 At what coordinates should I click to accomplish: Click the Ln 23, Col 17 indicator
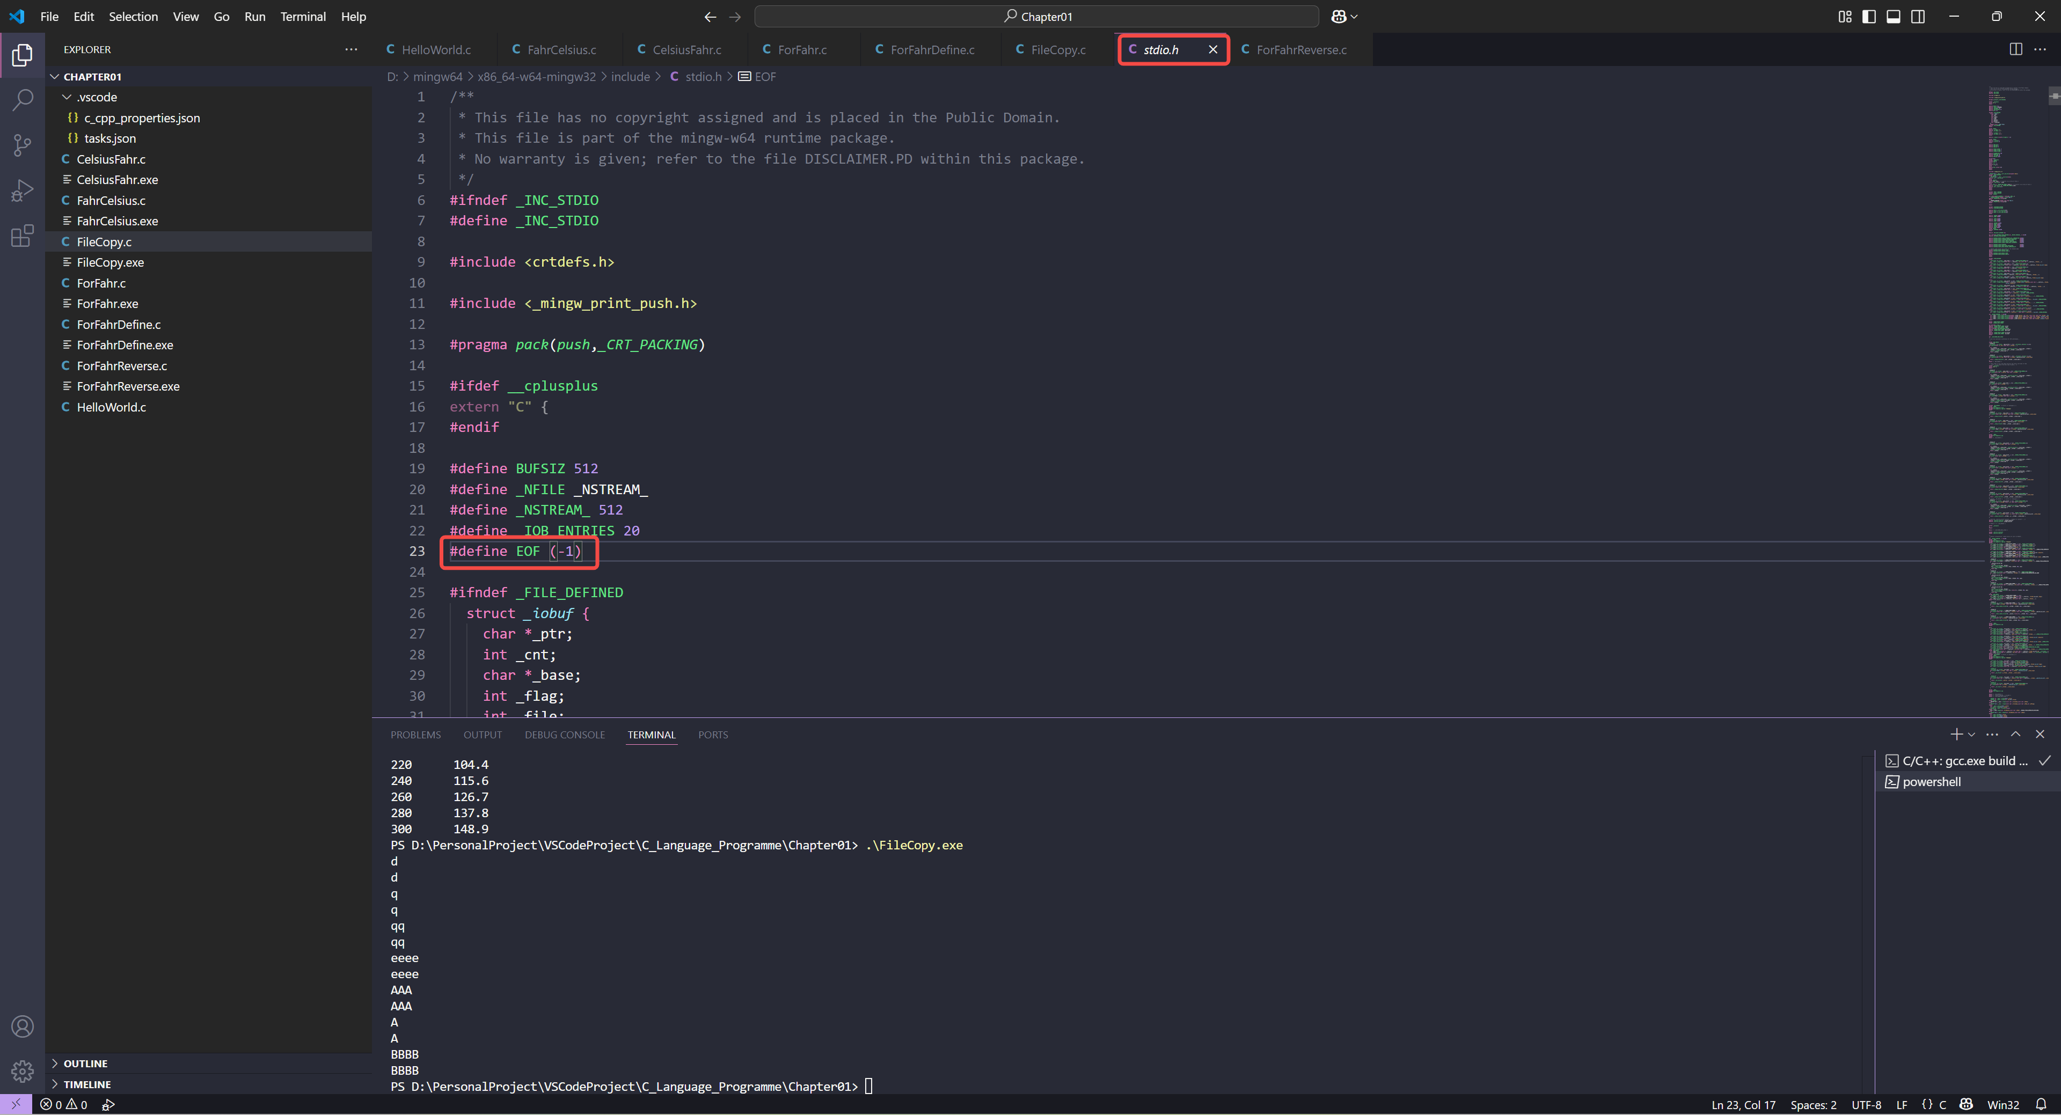1743,1105
